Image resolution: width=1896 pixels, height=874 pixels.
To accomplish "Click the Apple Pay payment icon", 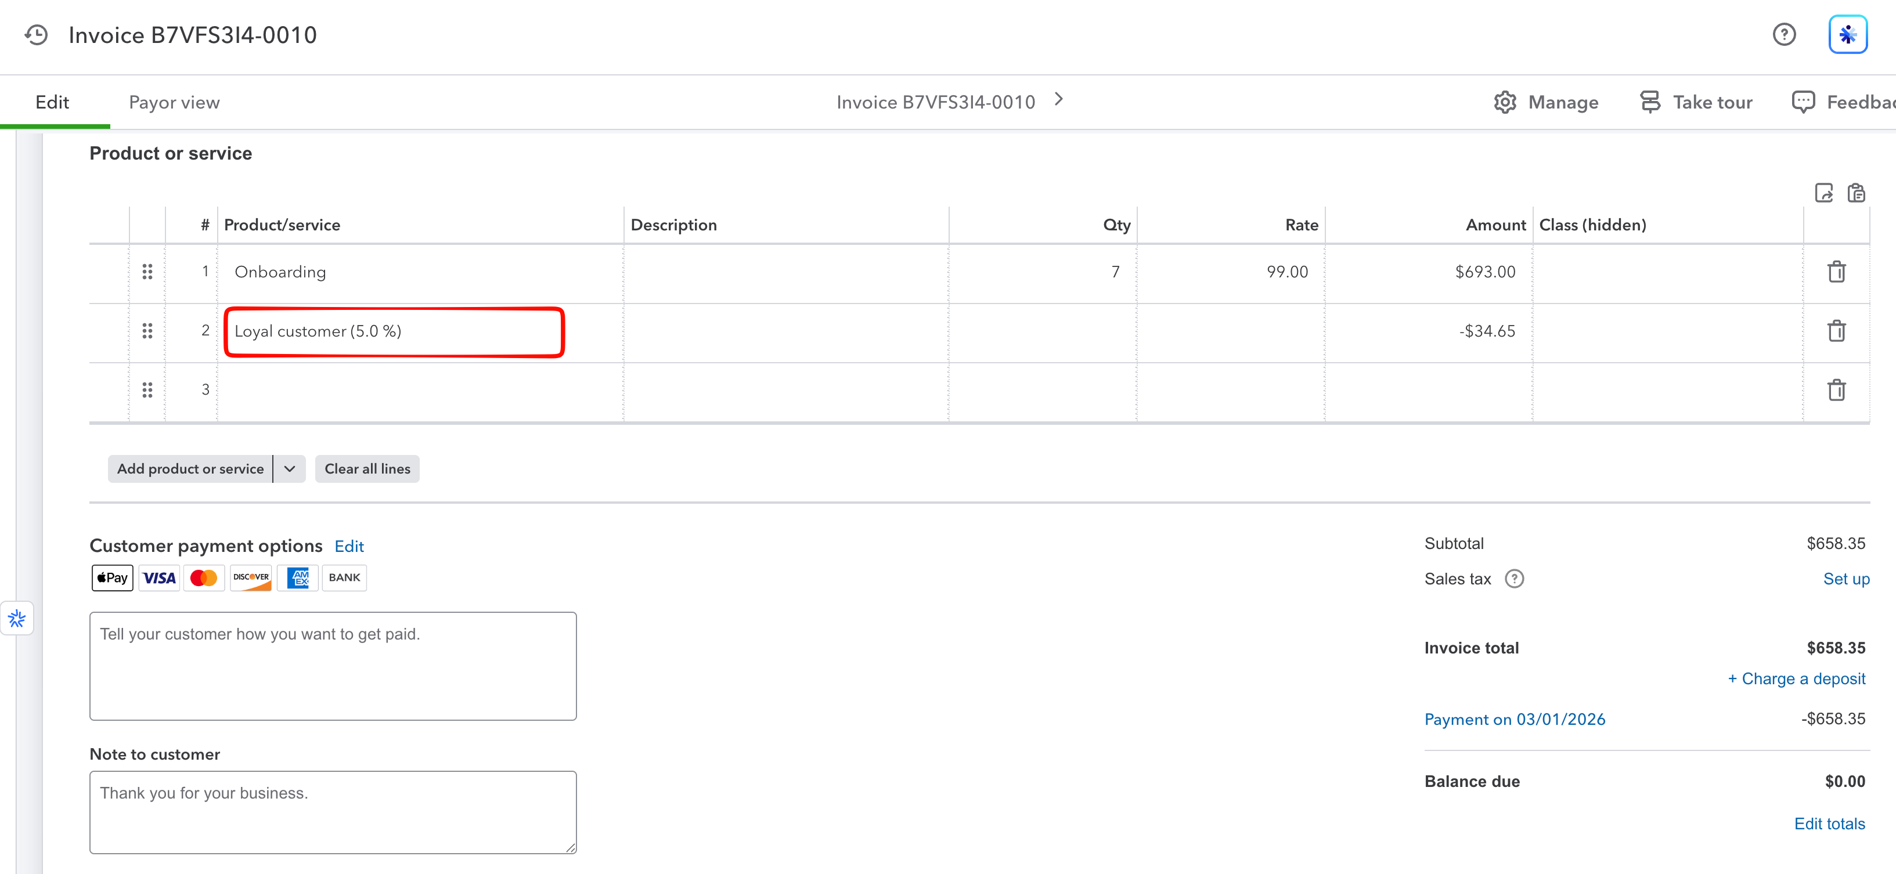I will point(112,577).
